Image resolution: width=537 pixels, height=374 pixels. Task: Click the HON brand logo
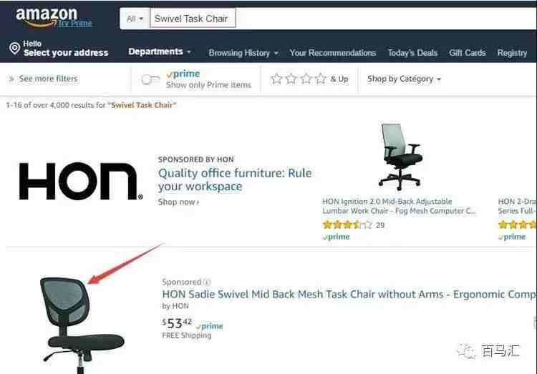click(x=81, y=181)
